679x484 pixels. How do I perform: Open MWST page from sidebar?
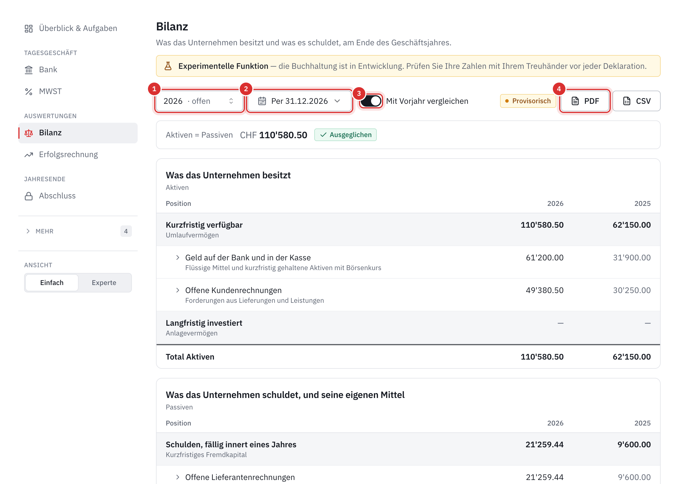pyautogui.click(x=78, y=91)
